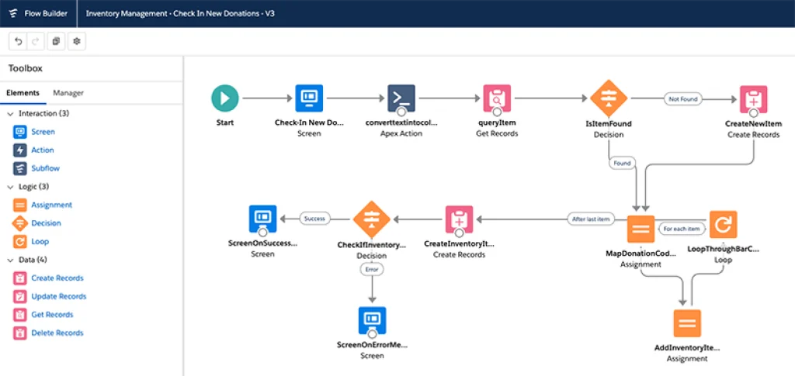The image size is (795, 376).
Task: Switch to the Manager tab
Action: (x=68, y=93)
